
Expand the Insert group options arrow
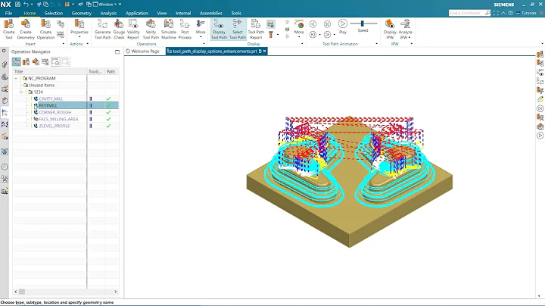coord(64,44)
